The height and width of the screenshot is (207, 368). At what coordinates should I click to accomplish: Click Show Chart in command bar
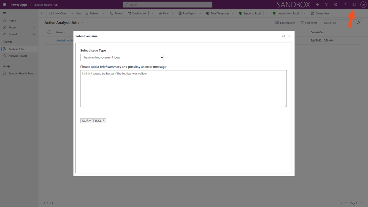tap(57, 13)
